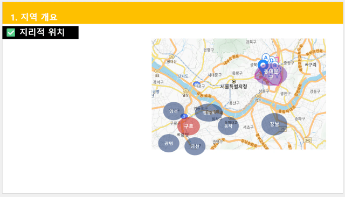Click the route 23 road shield

coord(282,129)
